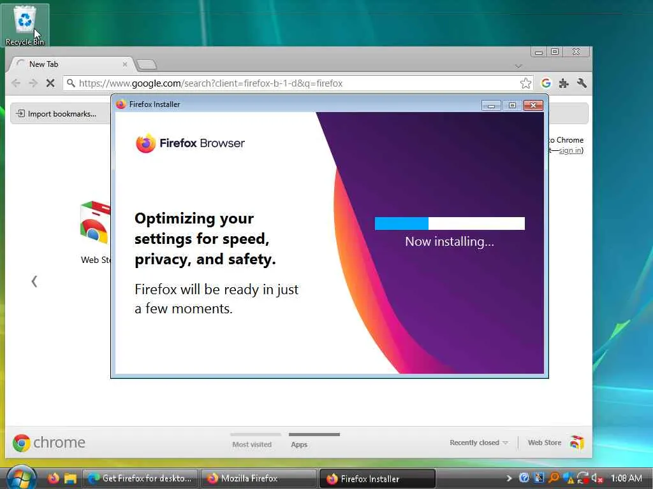Open the Windows Start orb
The image size is (653, 489).
pyautogui.click(x=21, y=478)
